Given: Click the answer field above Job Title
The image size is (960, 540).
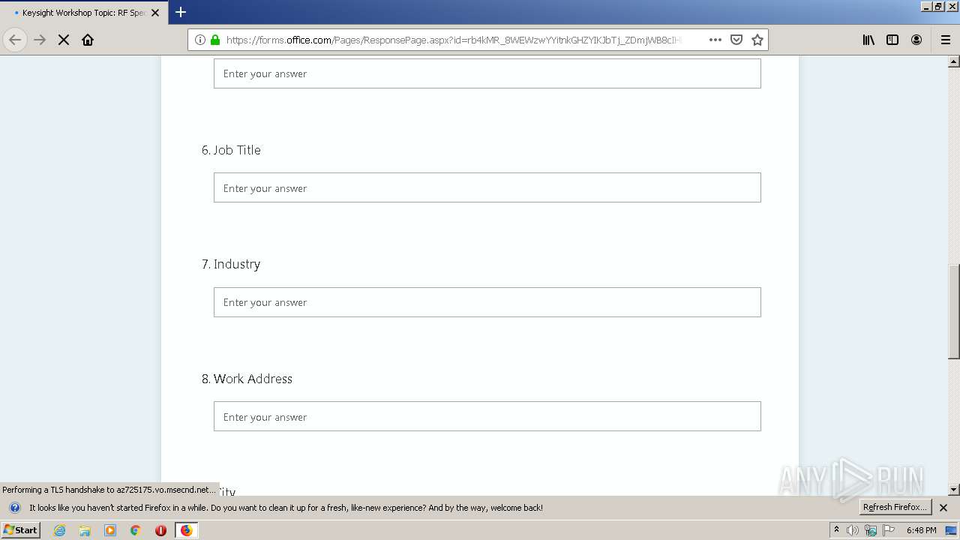Looking at the screenshot, I should click(487, 73).
